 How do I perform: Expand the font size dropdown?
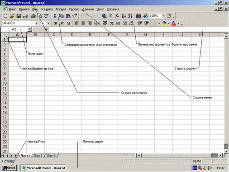pyautogui.click(x=48, y=23)
